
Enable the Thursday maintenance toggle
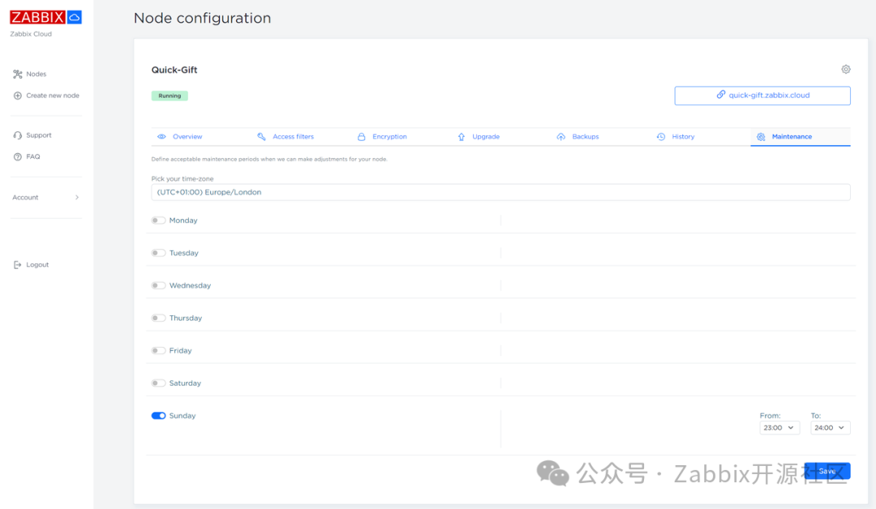pos(159,318)
